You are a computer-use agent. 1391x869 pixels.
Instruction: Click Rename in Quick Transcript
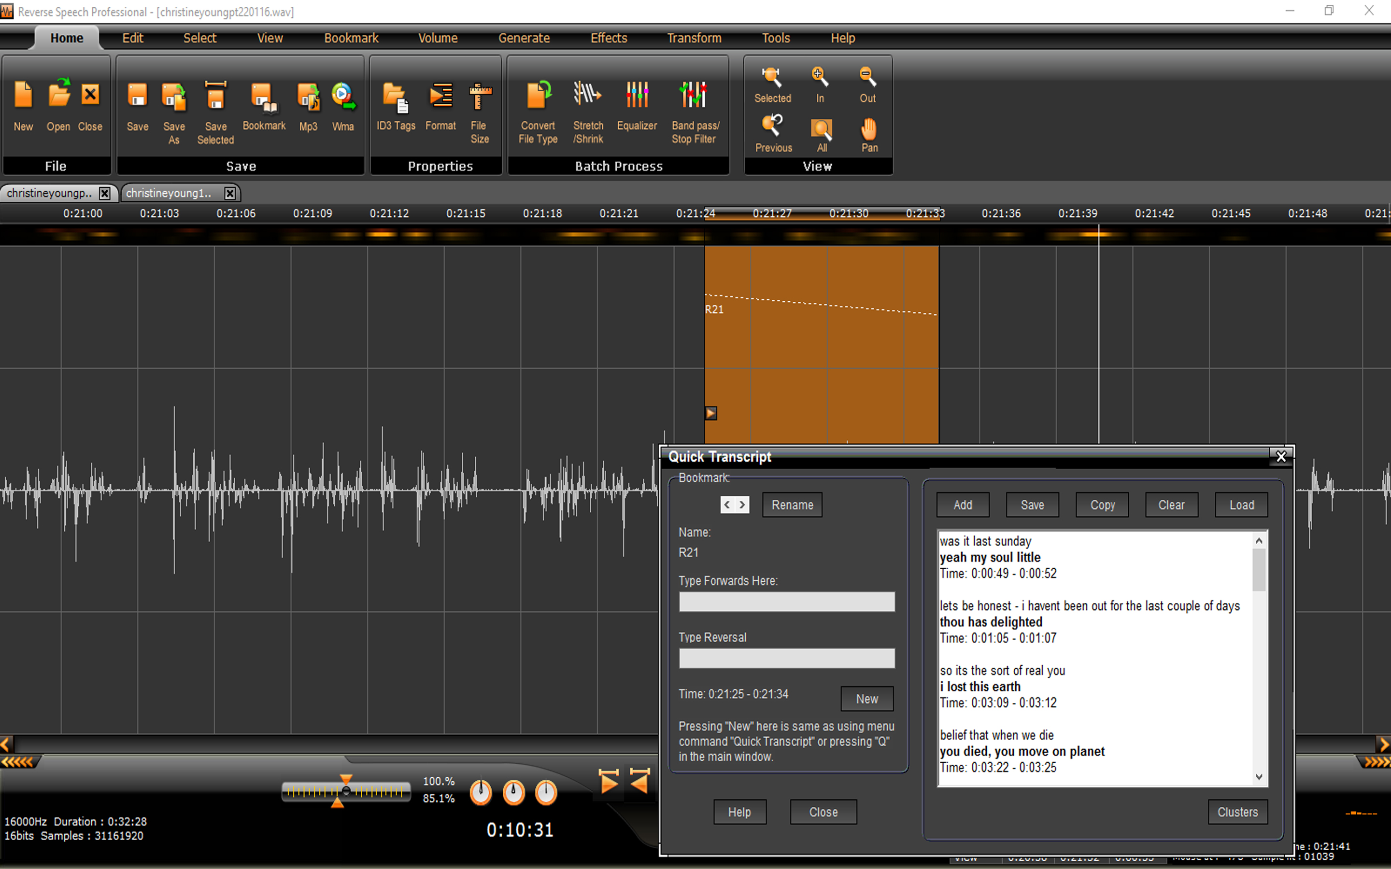pyautogui.click(x=792, y=505)
